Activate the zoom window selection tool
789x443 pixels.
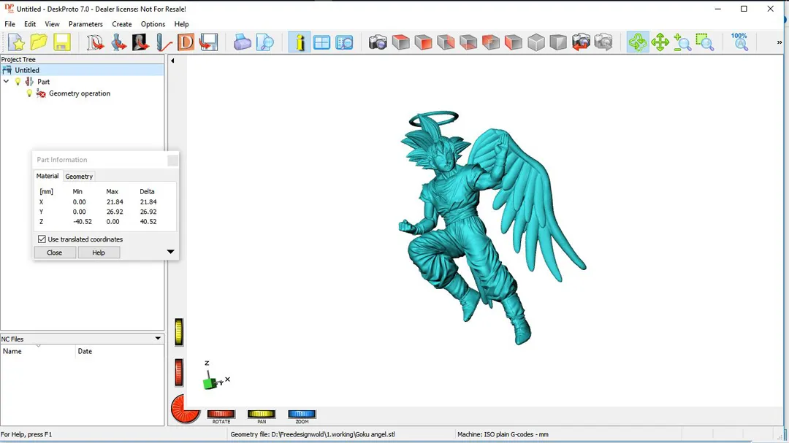pos(705,42)
